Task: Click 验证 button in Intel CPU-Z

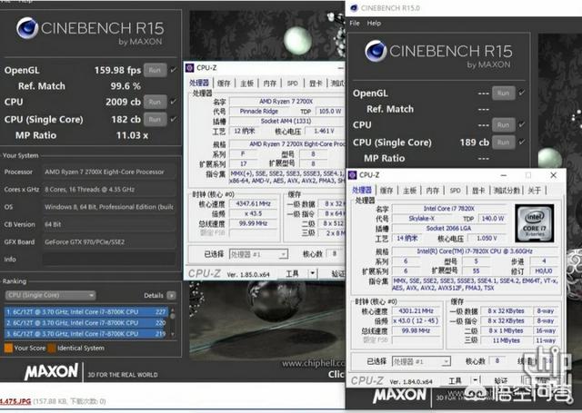Action: point(501,380)
